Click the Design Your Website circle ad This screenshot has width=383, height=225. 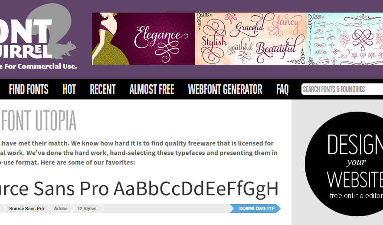(x=344, y=164)
